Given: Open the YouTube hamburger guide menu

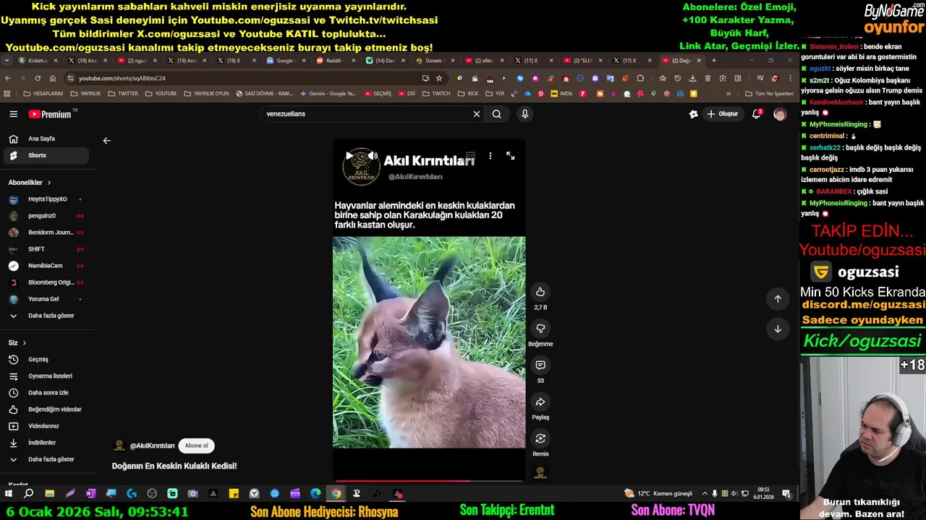Looking at the screenshot, I should (13, 114).
